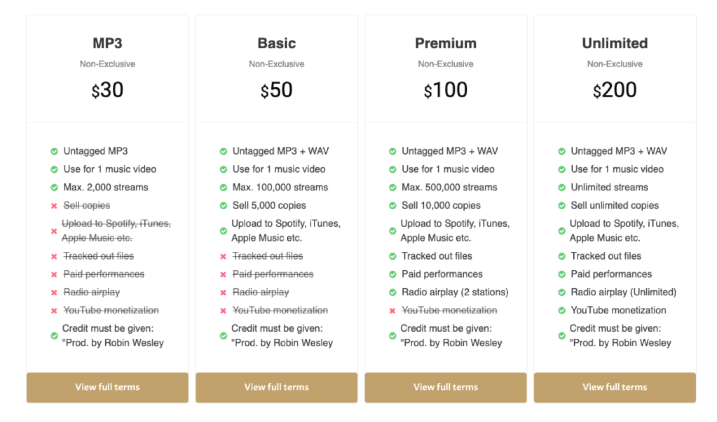Click the Premium plan title heading

445,43
